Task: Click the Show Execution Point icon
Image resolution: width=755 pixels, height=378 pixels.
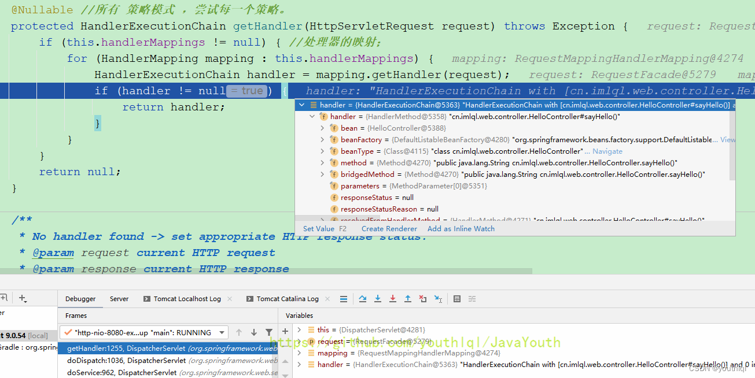Action: tap(343, 299)
